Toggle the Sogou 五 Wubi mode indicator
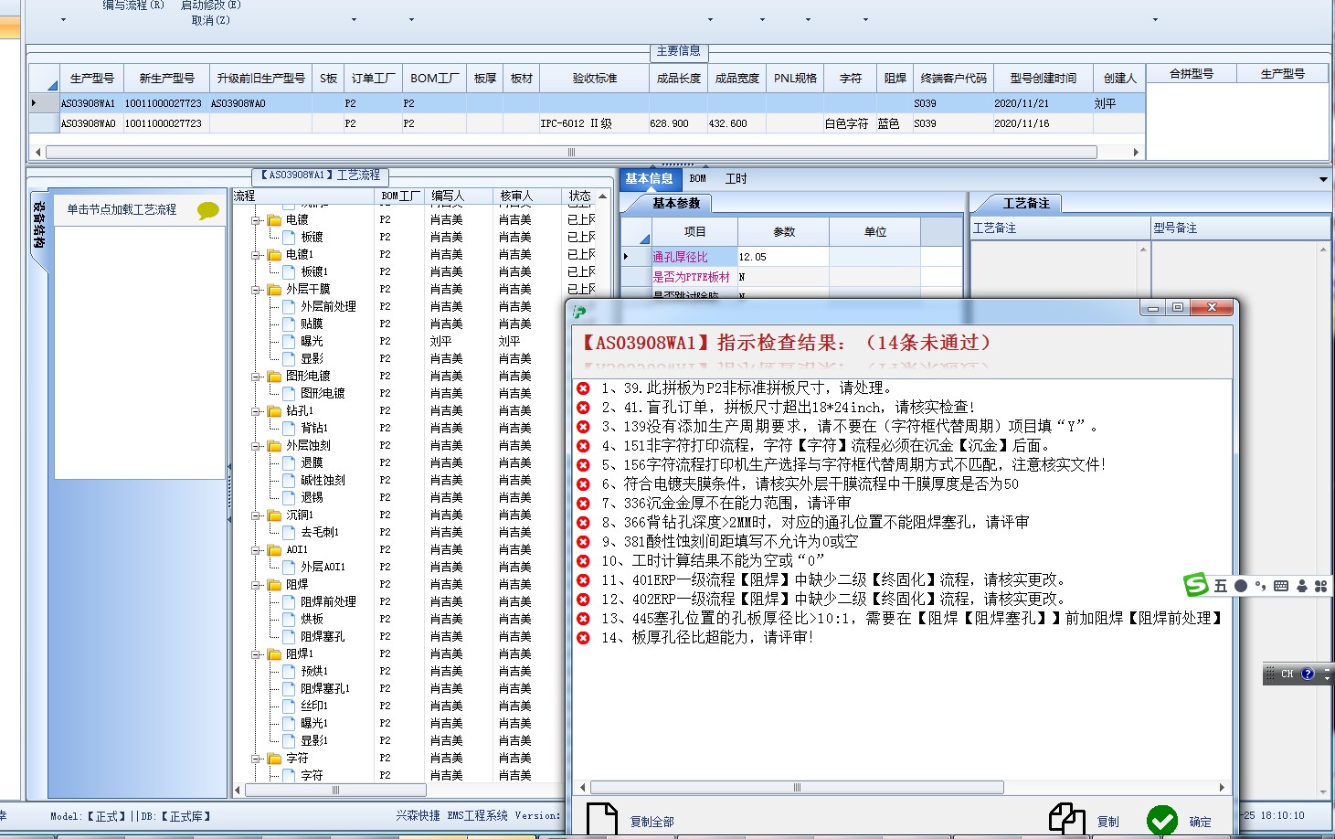The image size is (1335, 839). (1221, 586)
